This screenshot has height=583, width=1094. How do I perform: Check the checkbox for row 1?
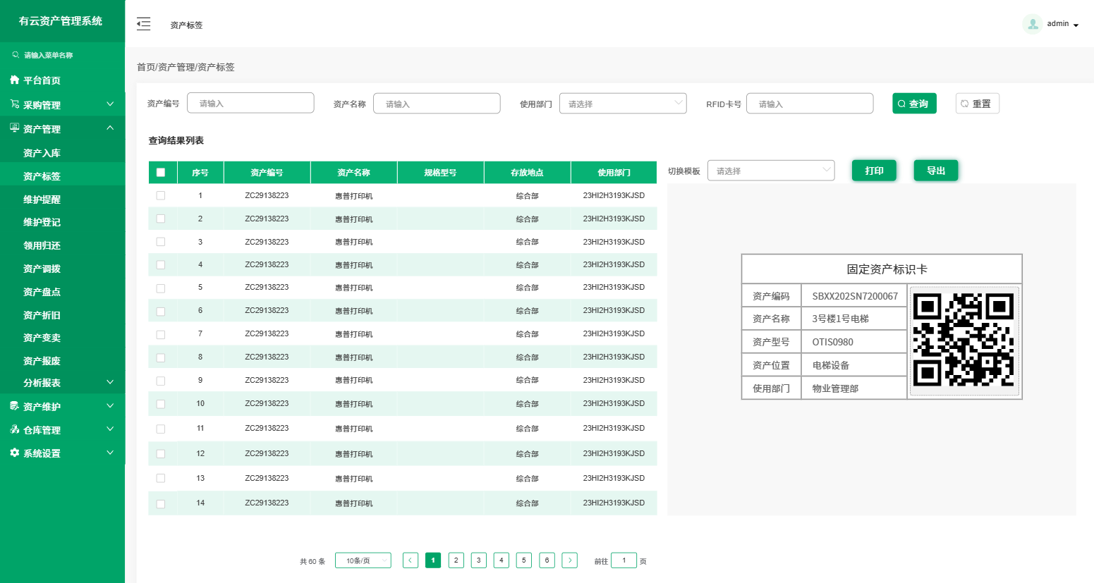coord(161,196)
